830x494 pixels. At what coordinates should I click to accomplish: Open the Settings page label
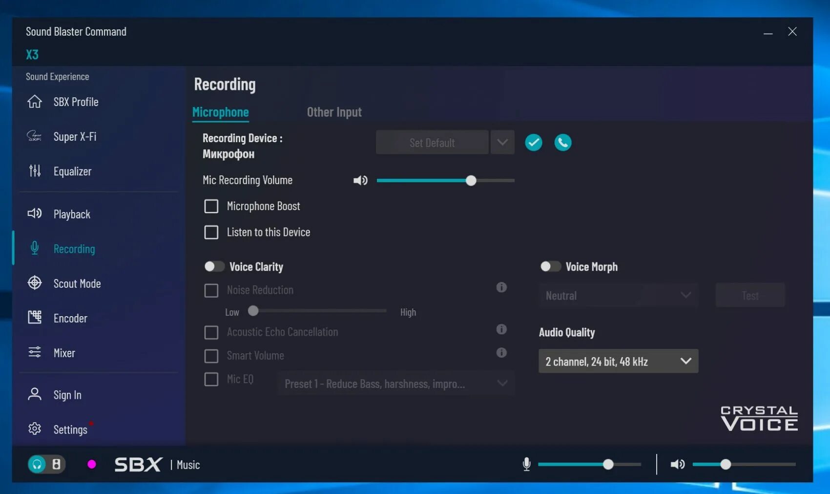pyautogui.click(x=70, y=430)
